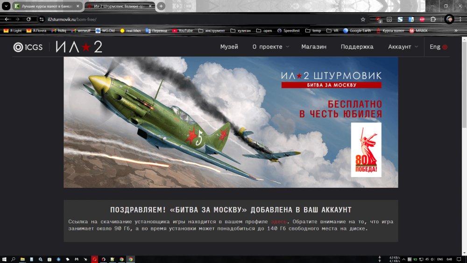Click the ИЛ-2 site logo
The width and height of the screenshot is (467, 263).
[79, 47]
